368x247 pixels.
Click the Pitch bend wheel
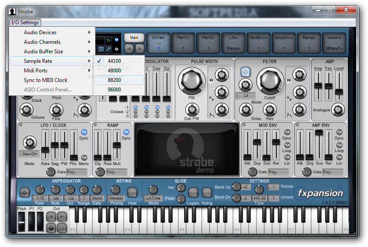(x=22, y=222)
